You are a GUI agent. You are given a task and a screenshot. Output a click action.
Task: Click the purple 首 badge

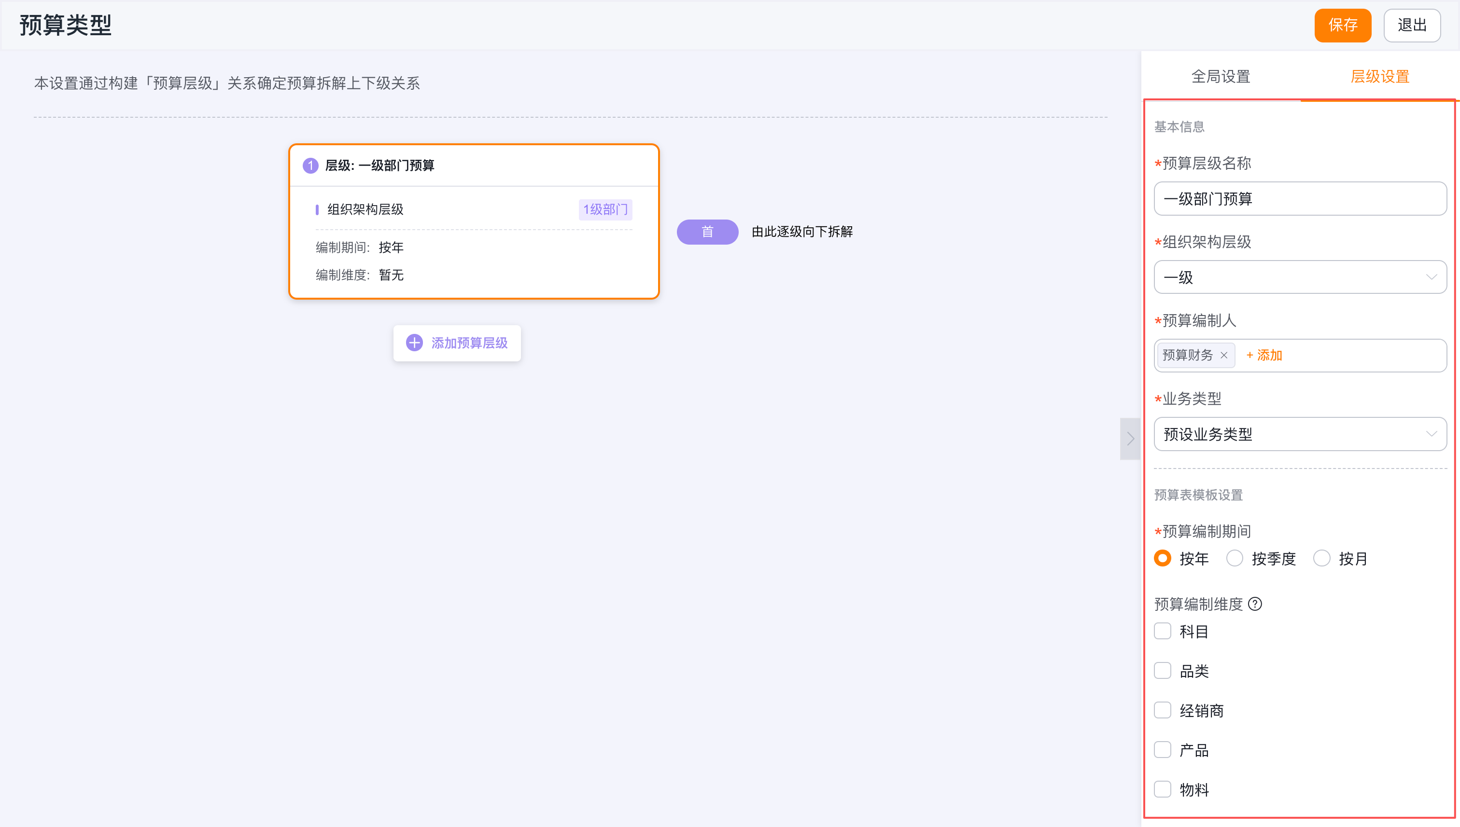pyautogui.click(x=708, y=232)
